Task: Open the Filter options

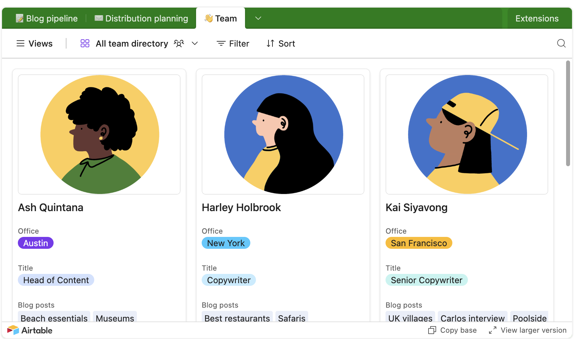Action: tap(233, 43)
